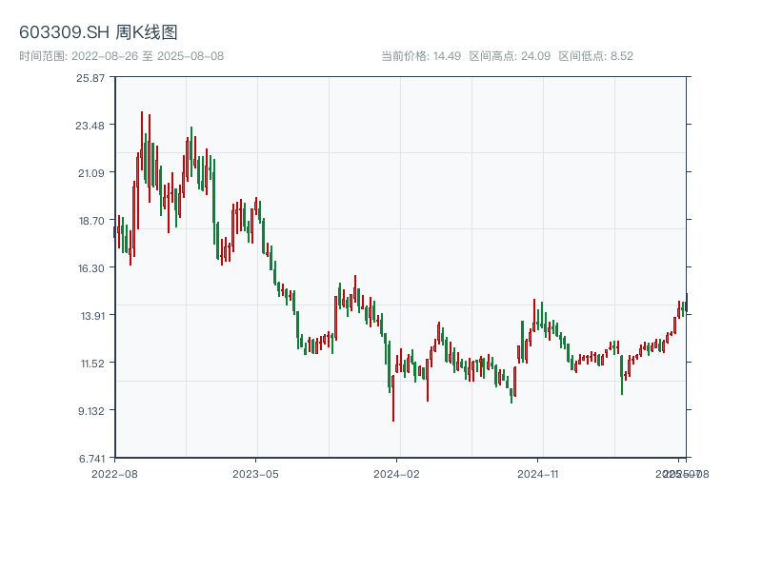The image size is (762, 571).
Task: Click the chart title 603309.SH 周K线图
Action: (x=98, y=33)
